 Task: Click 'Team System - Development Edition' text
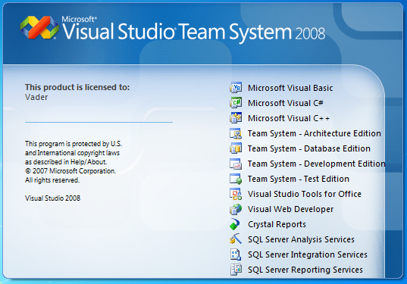pos(316,164)
